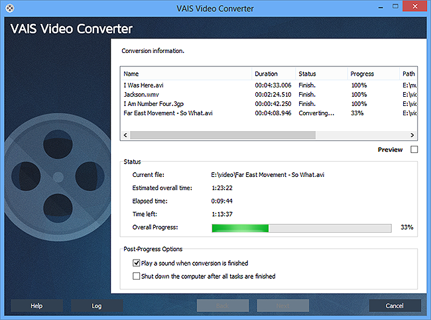Screen dimensions: 431x320
Task: Click the 33% label beside progress bar
Action: tap(407, 227)
